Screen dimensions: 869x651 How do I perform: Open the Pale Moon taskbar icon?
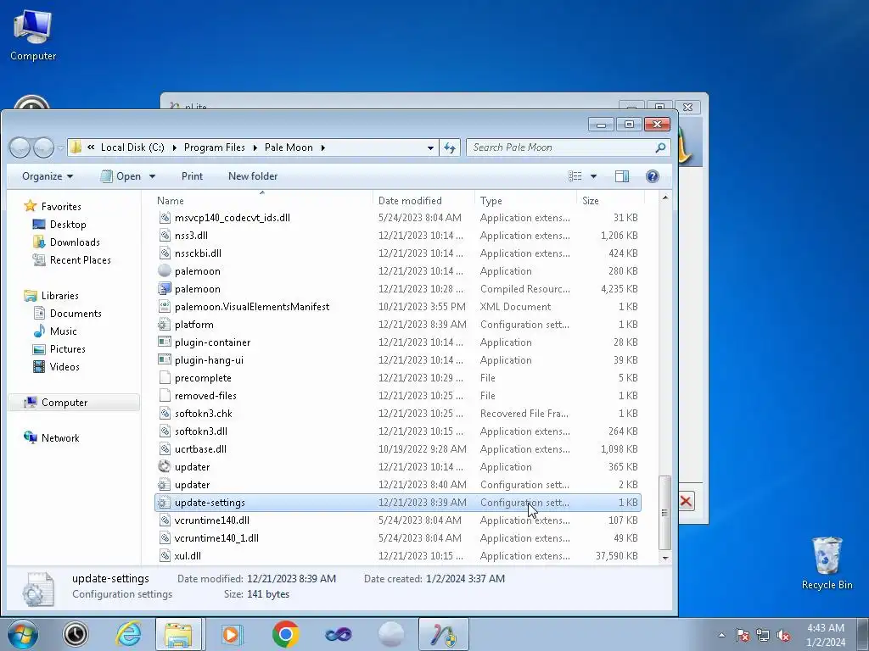[x=390, y=634]
